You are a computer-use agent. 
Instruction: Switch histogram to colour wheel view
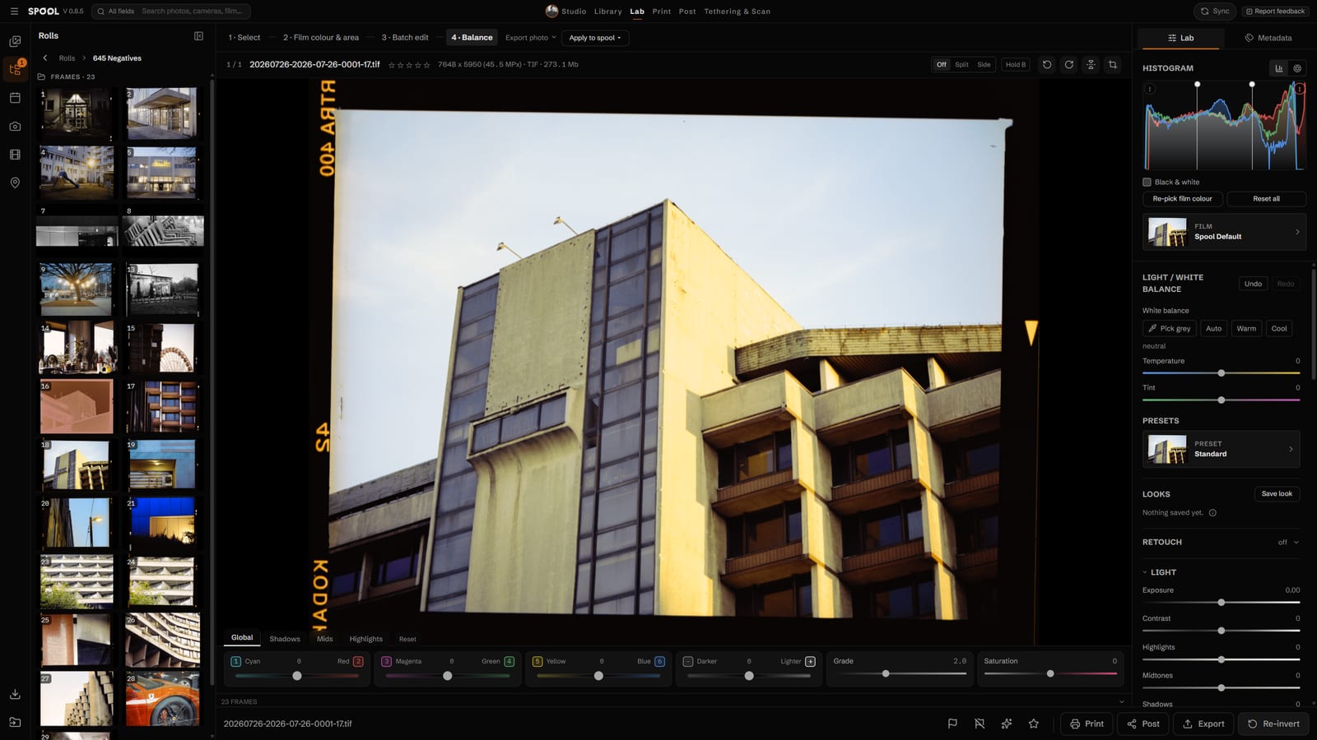click(x=1297, y=68)
